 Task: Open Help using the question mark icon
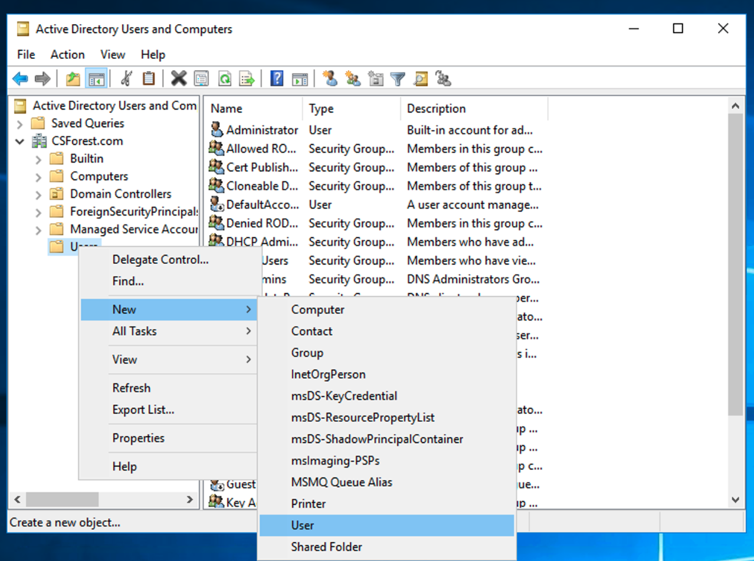pyautogui.click(x=276, y=78)
